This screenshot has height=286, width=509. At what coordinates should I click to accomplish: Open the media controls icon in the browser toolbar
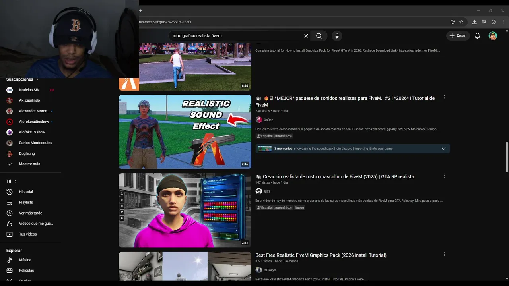[x=484, y=22]
